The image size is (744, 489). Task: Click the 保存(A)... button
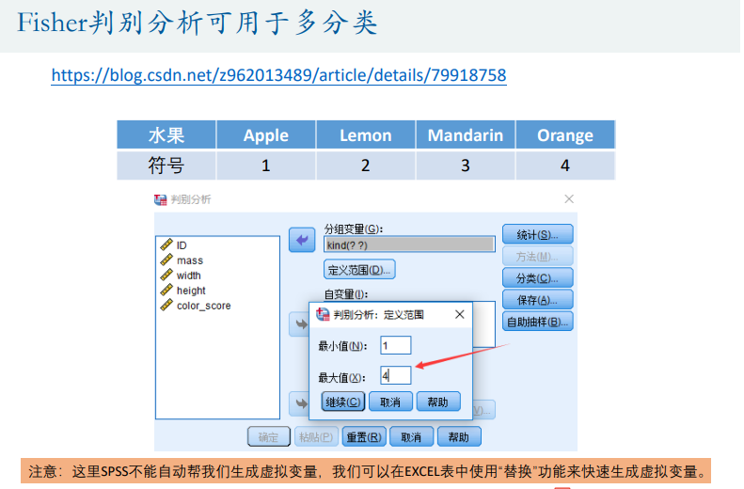click(x=537, y=299)
